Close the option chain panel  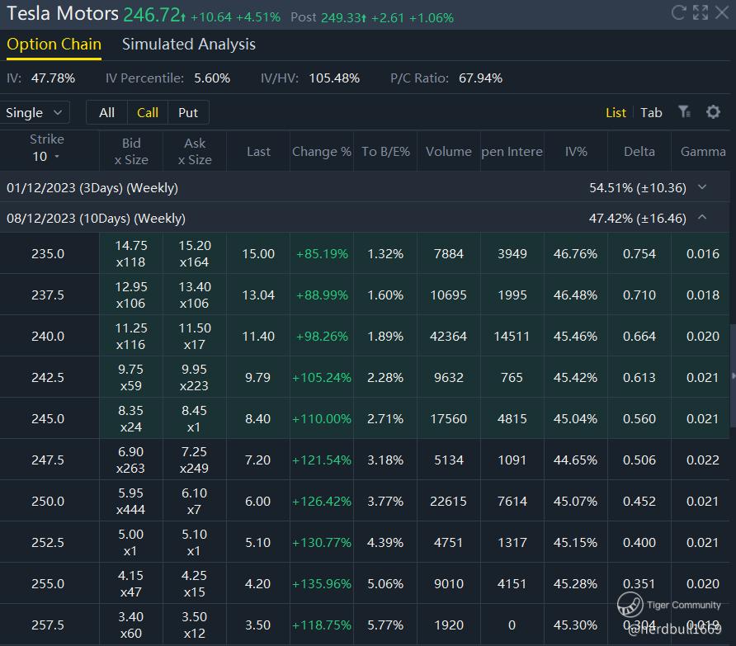tap(722, 12)
